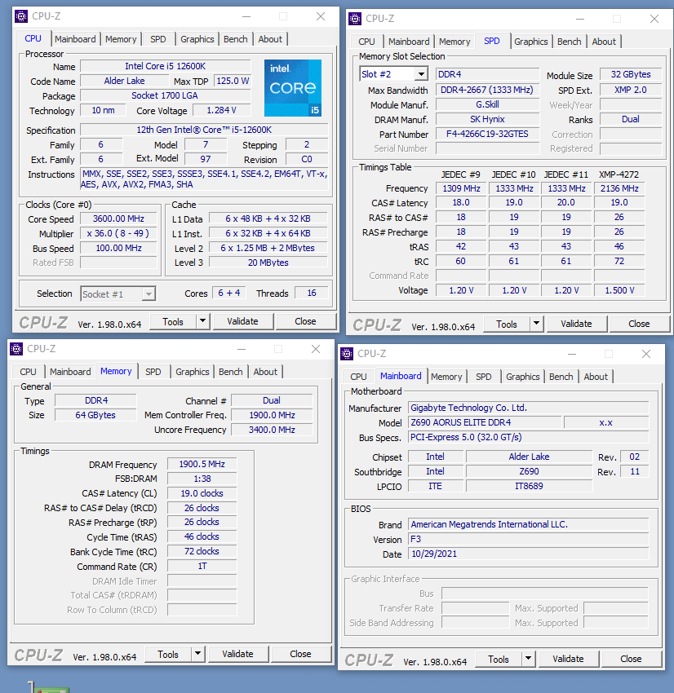674x693 pixels.
Task: Click the motherboard Model Z690 AORUS ELITE DDR4
Action: click(484, 422)
